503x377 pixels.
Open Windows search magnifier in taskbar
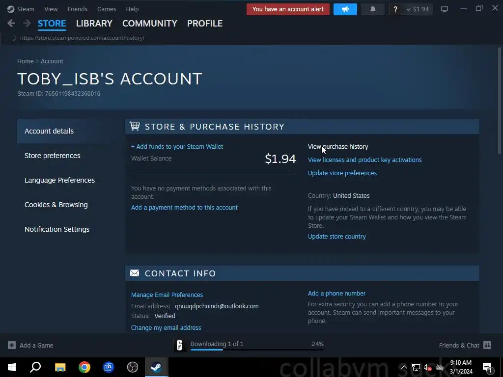[x=35, y=367]
